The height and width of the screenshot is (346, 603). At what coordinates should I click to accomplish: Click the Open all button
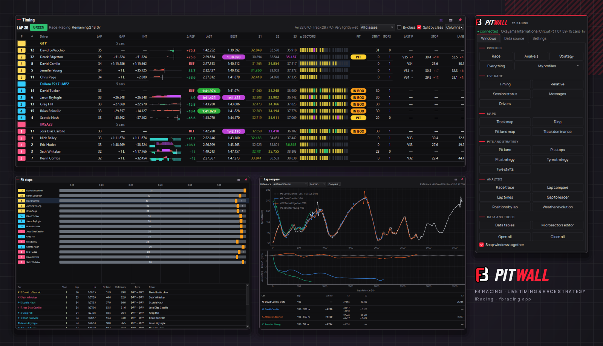[x=505, y=237]
